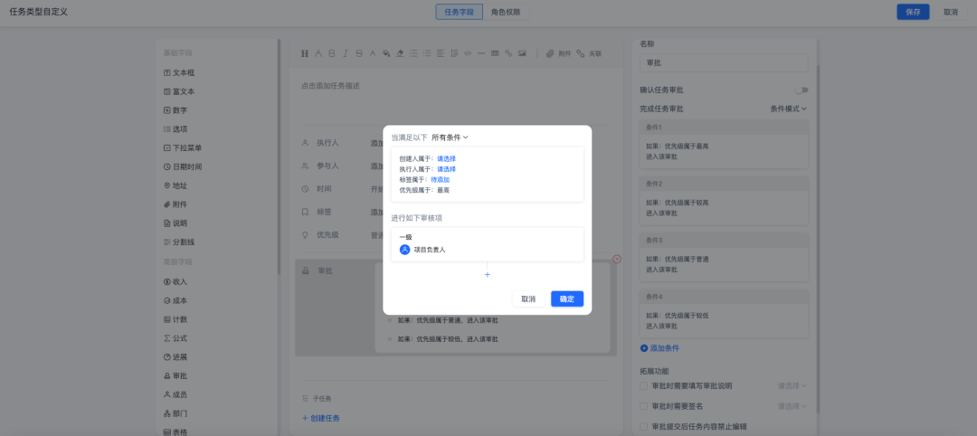Screen dimensions: 977x436
Task: Click the 名称 input field containing 审批
Action: 724,63
